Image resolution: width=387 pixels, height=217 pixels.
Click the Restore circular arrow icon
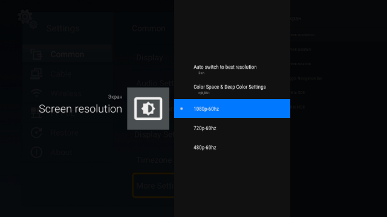[x=36, y=133]
